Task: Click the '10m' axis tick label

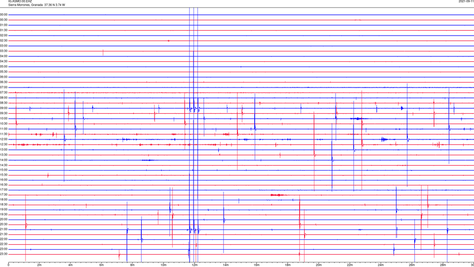Action: pos(163,265)
